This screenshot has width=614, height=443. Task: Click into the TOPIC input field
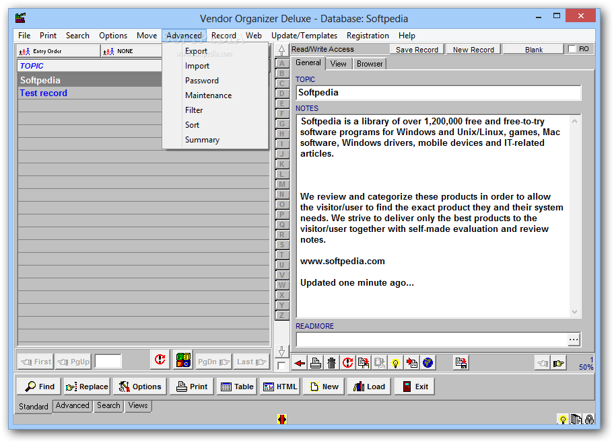click(438, 93)
